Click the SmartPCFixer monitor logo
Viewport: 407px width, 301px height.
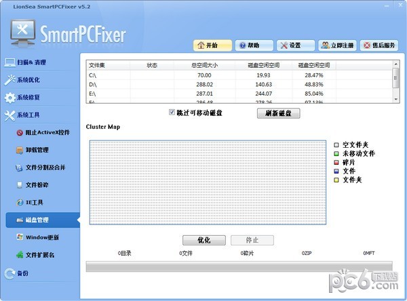click(23, 33)
